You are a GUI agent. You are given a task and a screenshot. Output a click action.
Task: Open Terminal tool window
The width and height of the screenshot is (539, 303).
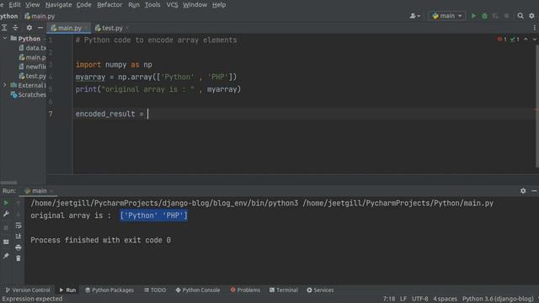pos(284,290)
